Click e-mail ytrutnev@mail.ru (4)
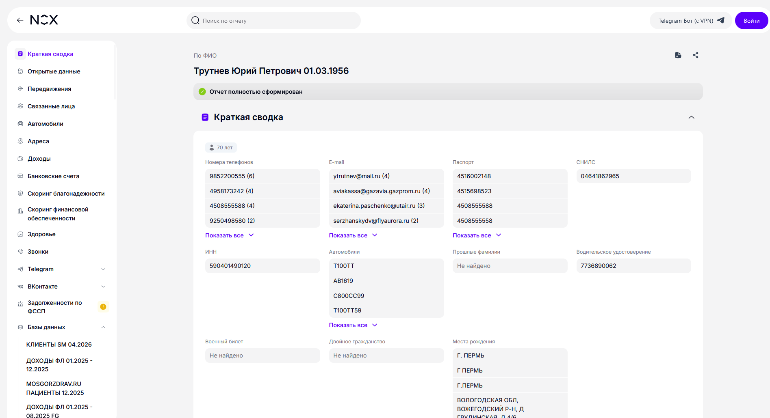The width and height of the screenshot is (770, 418). point(386,176)
